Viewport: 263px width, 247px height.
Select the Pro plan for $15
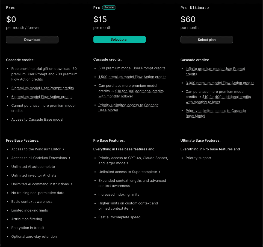point(119,40)
